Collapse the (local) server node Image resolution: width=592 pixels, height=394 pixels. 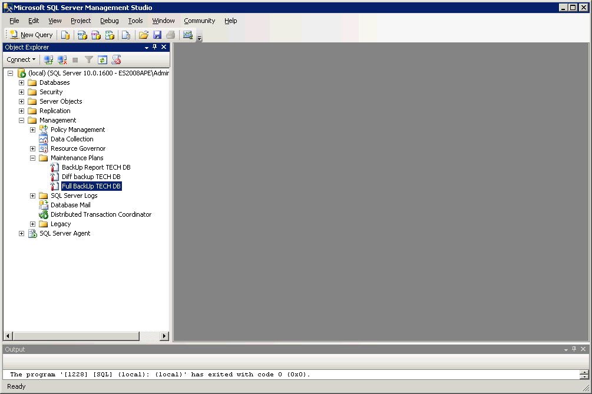(10, 73)
